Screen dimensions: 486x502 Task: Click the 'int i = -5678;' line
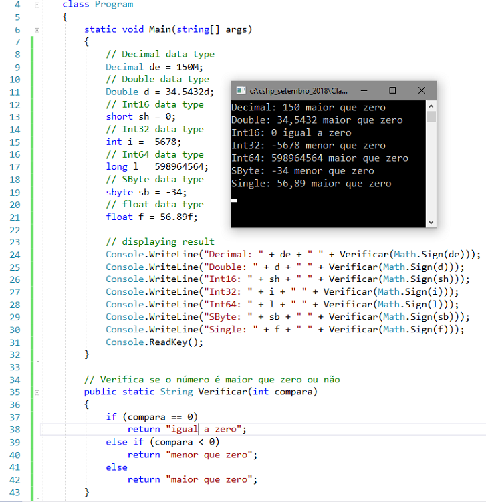tap(144, 142)
